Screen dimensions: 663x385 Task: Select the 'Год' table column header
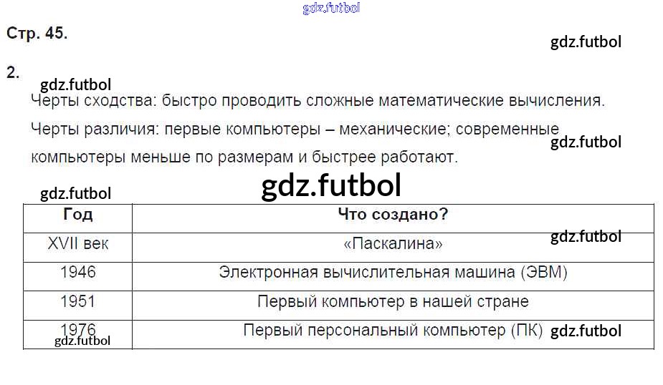[x=77, y=215]
